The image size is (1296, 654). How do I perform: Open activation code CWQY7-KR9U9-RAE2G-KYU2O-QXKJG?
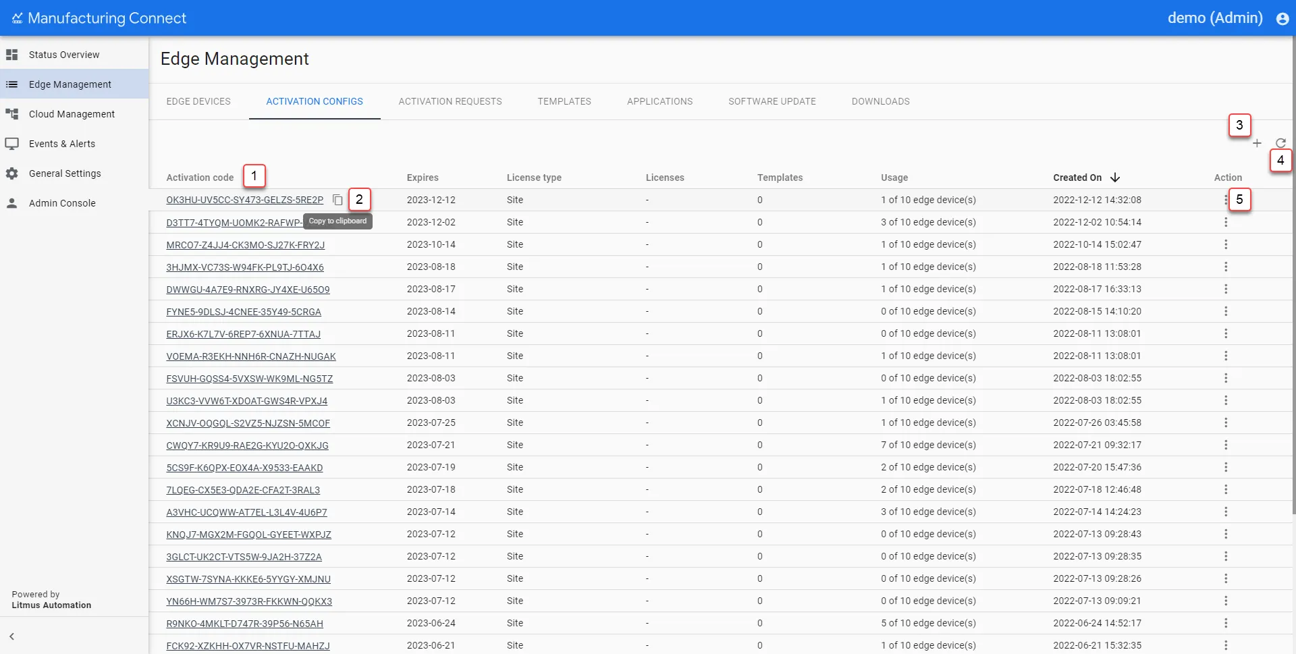coord(247,445)
